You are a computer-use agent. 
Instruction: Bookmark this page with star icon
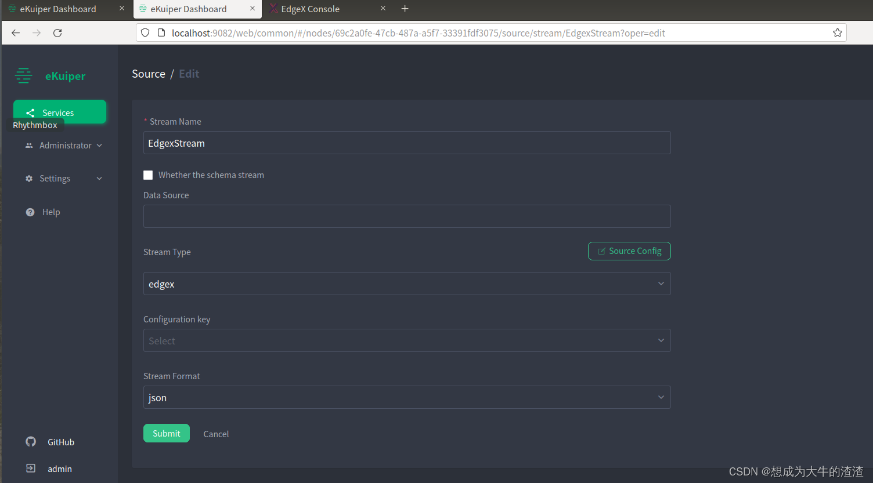coord(838,32)
